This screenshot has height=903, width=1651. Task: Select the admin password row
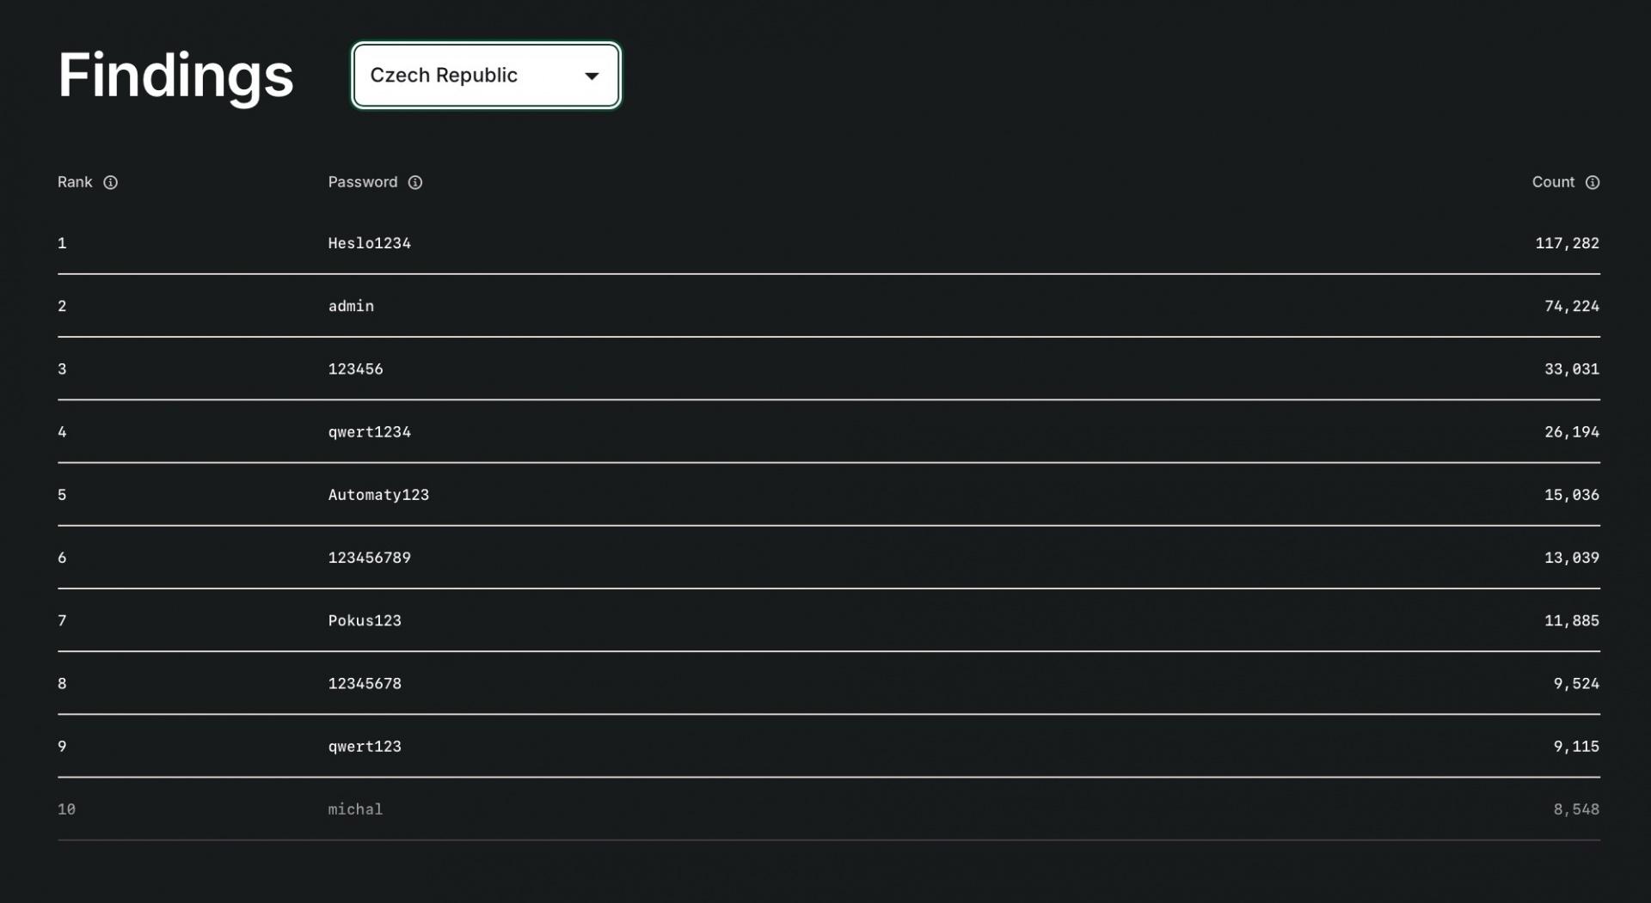[351, 306]
